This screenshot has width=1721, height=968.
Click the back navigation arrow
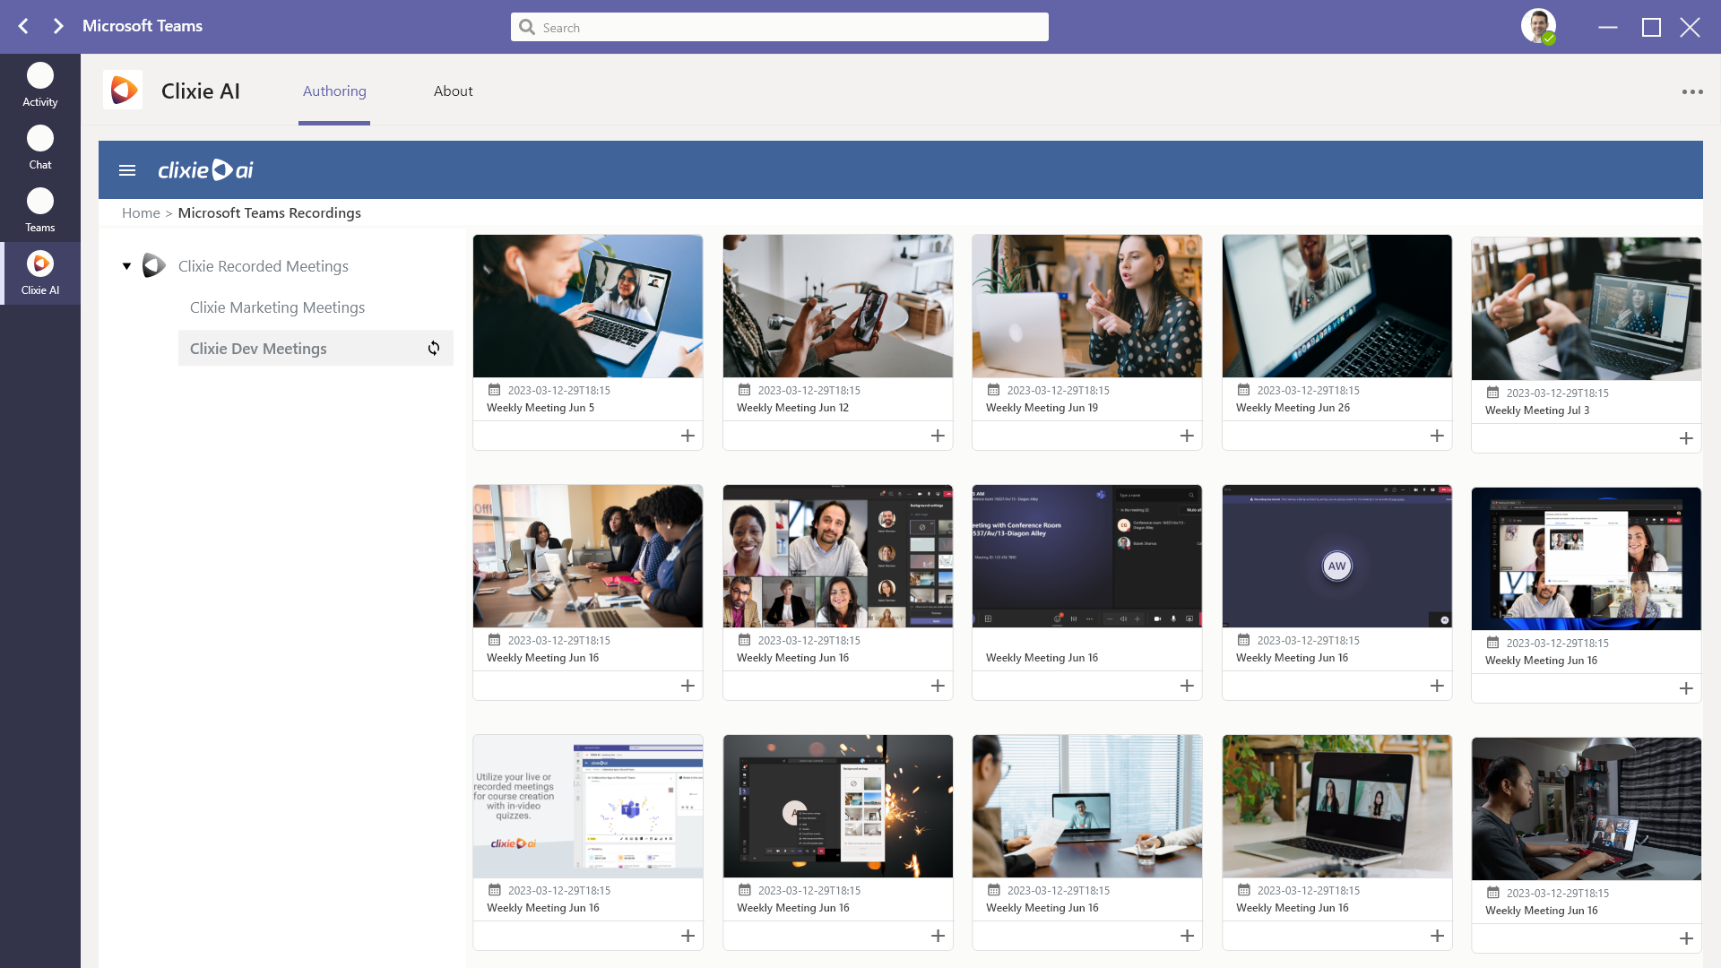(x=22, y=26)
